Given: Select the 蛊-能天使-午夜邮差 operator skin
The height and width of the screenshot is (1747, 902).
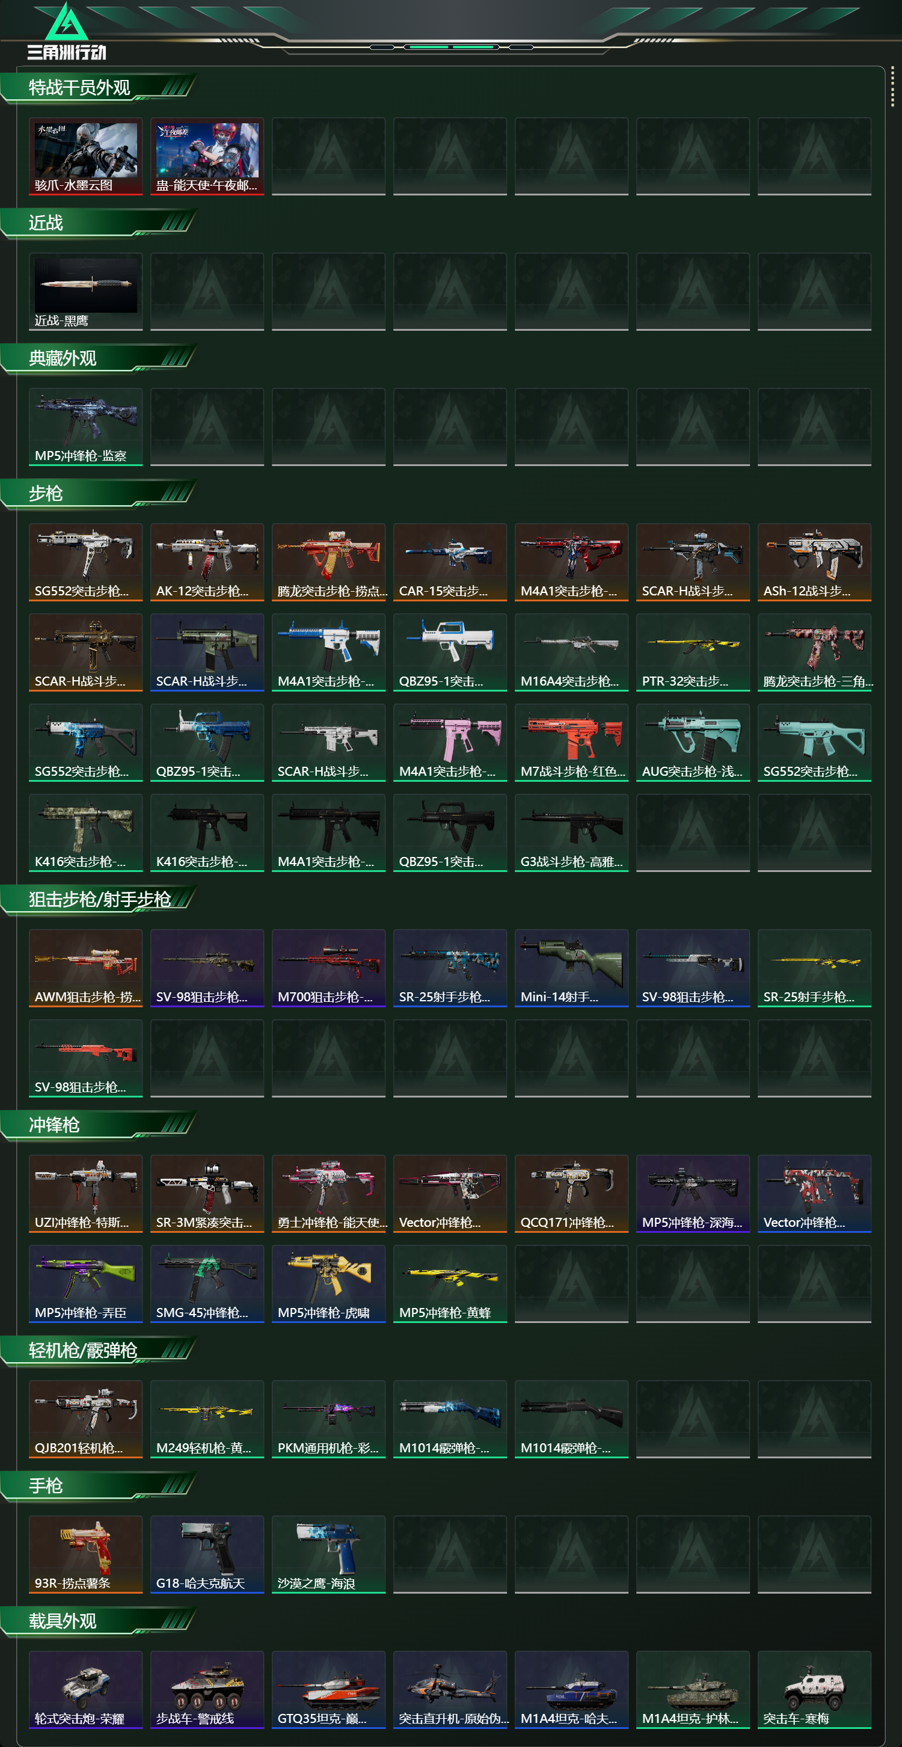Looking at the screenshot, I should [x=207, y=157].
